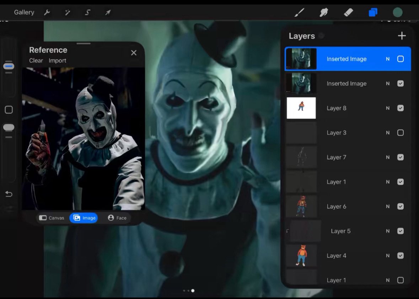
Task: Select the Layer 7 row name
Action: 337,157
